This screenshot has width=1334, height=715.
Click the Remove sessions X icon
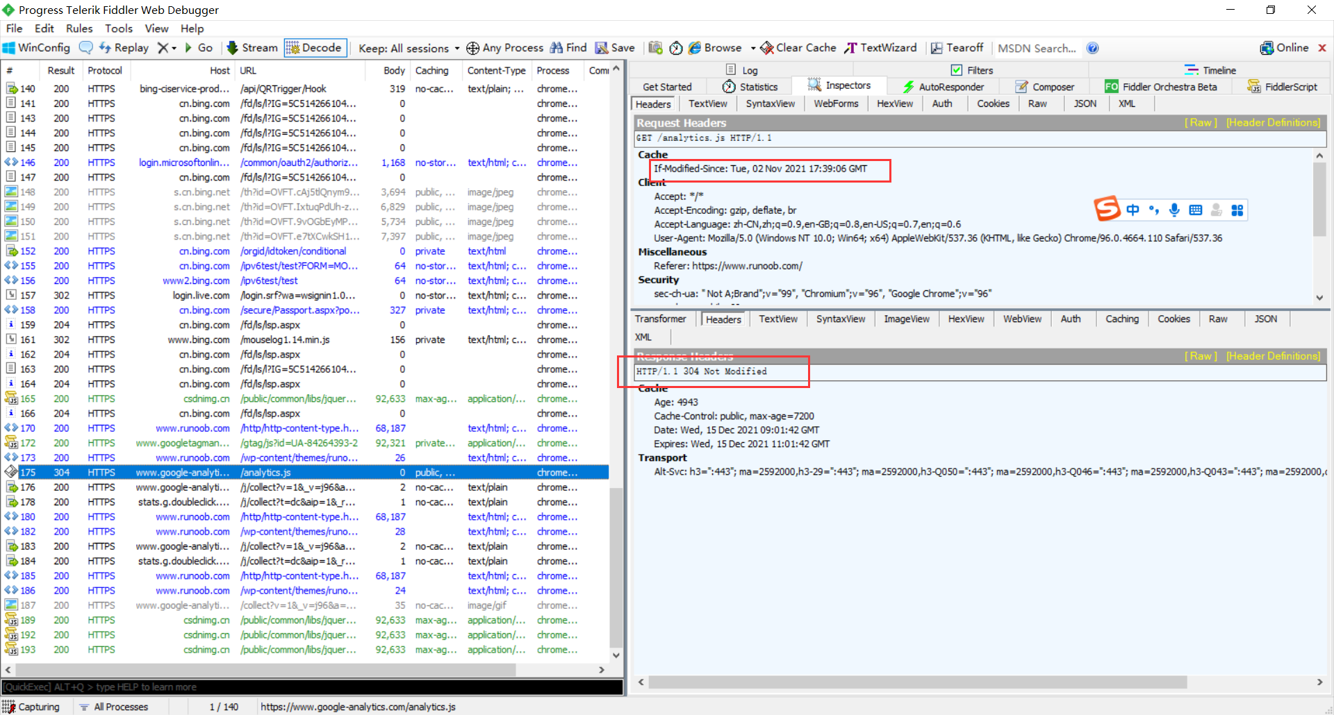[163, 48]
